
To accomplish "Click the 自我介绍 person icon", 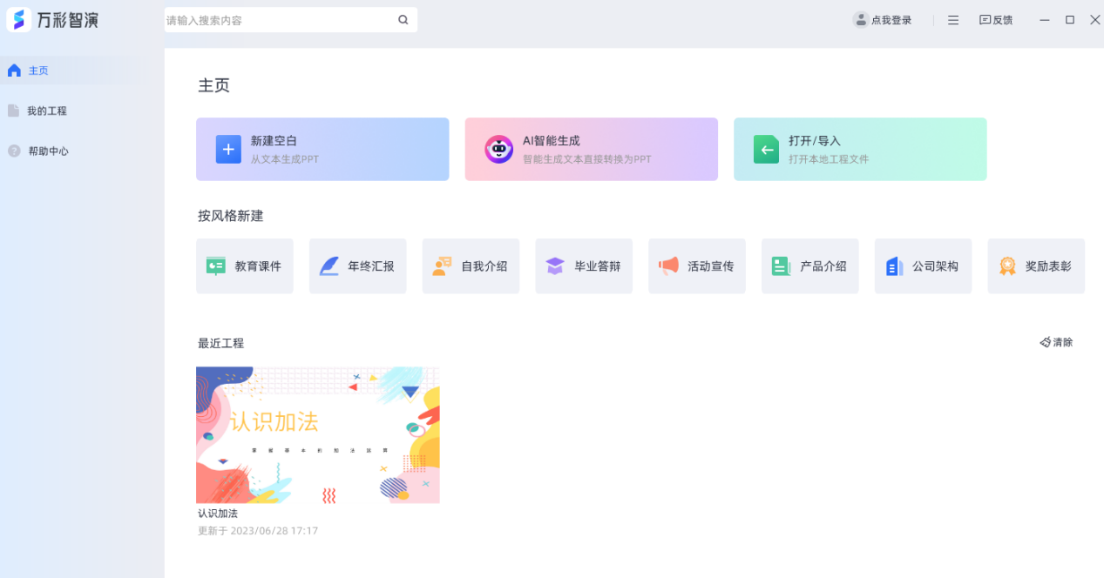I will tap(442, 266).
